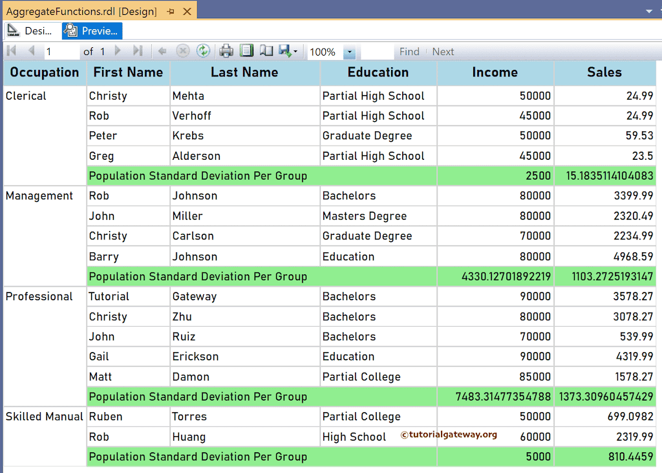Click the Stop Rendering icon

pyautogui.click(x=183, y=51)
